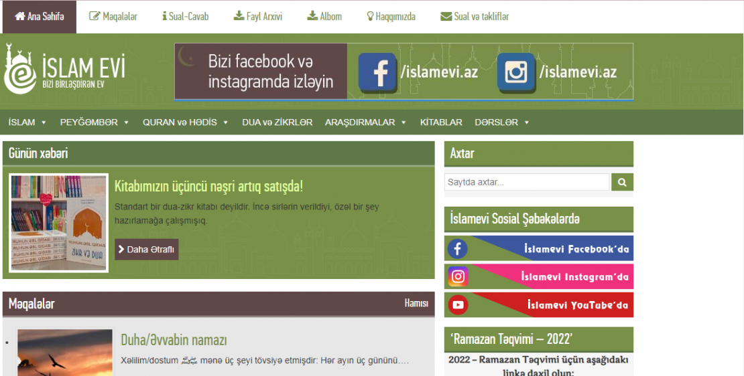Click /islamevi.az text beside Facebook icon
The image size is (744, 376).
click(440, 72)
